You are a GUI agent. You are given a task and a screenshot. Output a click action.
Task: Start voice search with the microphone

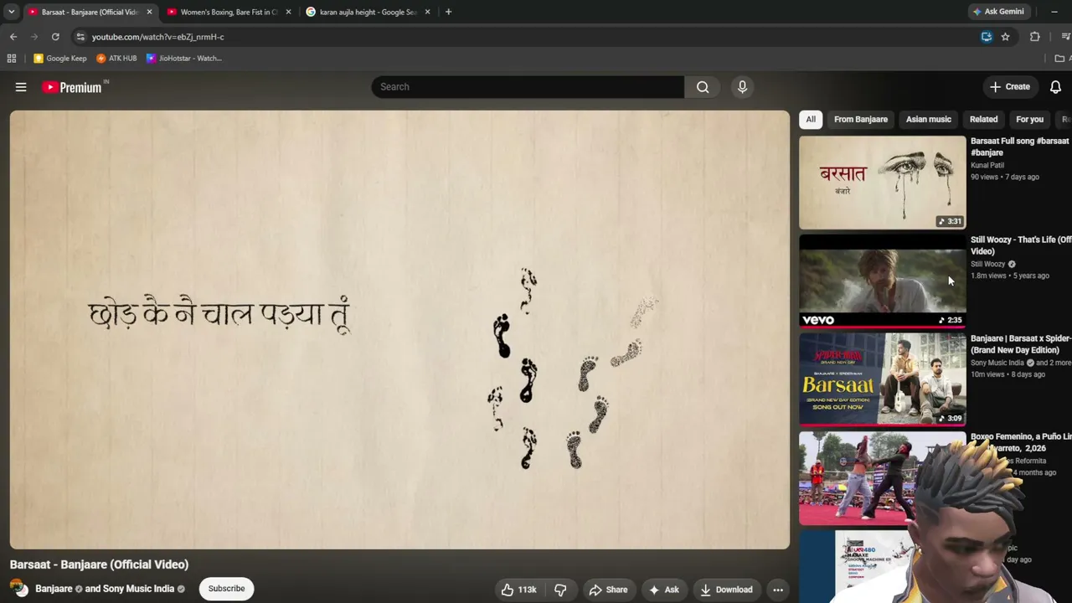742,87
